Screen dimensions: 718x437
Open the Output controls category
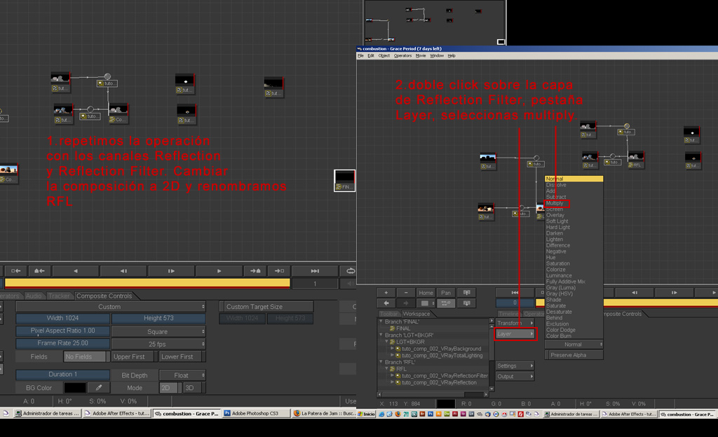coord(515,376)
